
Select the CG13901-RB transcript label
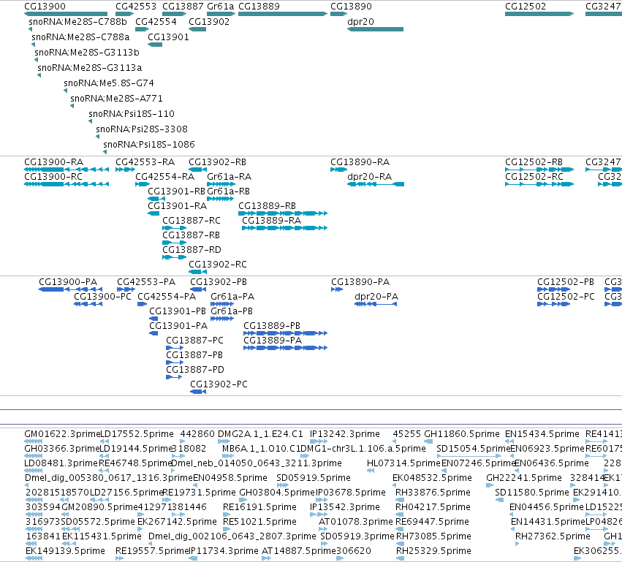coord(177,191)
